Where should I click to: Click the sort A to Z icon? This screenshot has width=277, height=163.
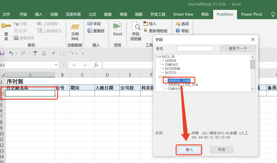(x=44, y=53)
